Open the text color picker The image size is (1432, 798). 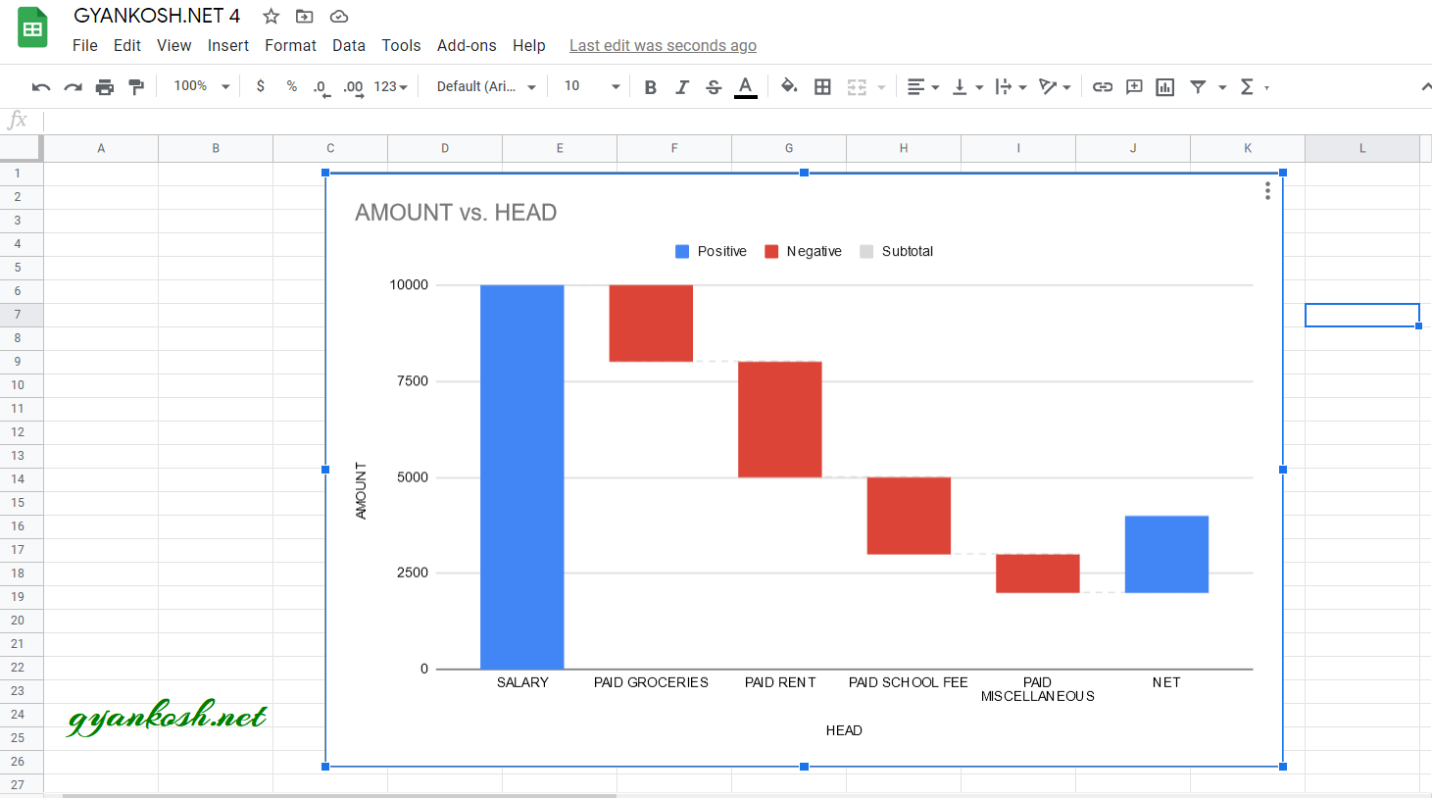[x=746, y=87]
